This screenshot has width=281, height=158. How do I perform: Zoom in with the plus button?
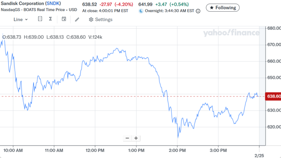pyautogui.click(x=136, y=138)
